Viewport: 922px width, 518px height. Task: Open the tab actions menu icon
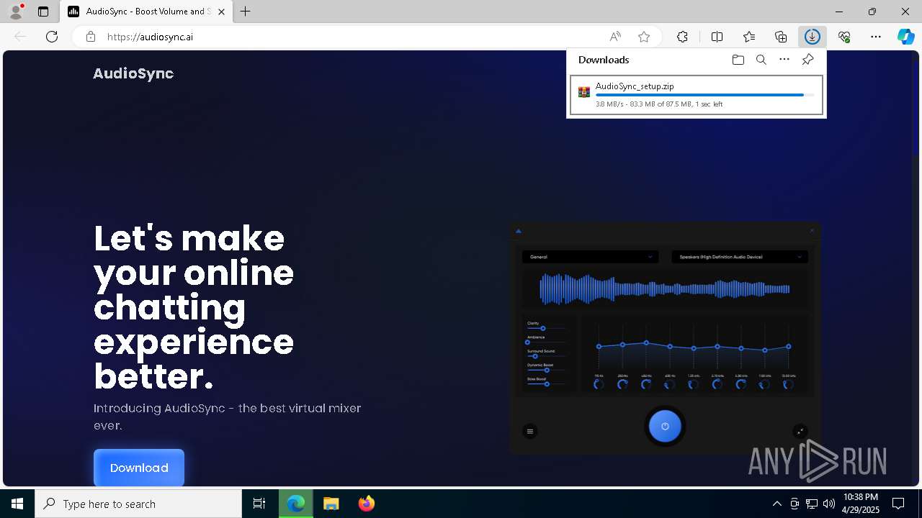point(43,12)
